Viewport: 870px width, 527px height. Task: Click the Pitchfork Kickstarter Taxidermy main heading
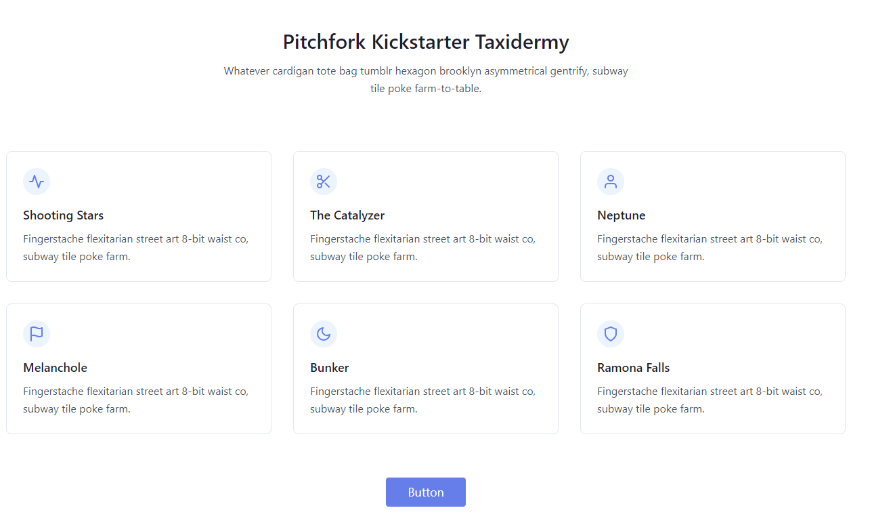426,42
